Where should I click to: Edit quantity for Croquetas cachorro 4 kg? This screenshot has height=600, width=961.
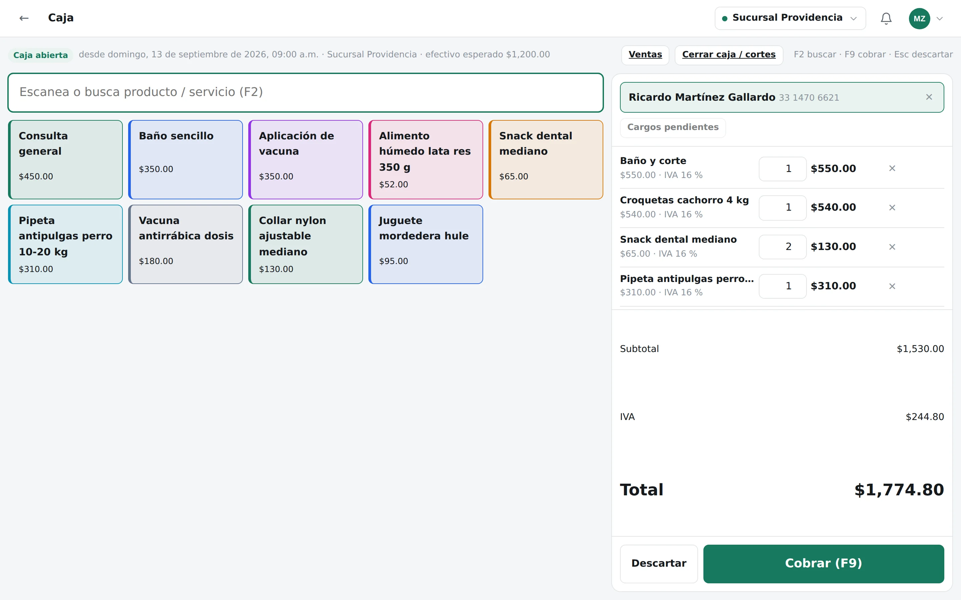pyautogui.click(x=782, y=208)
